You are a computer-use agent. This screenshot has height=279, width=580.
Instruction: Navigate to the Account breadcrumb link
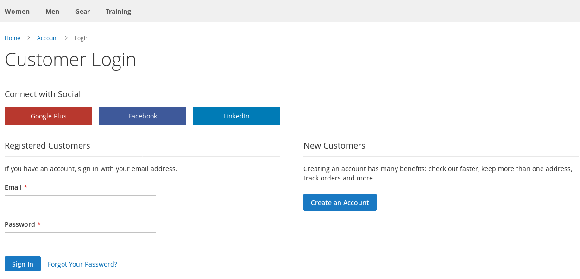(47, 38)
